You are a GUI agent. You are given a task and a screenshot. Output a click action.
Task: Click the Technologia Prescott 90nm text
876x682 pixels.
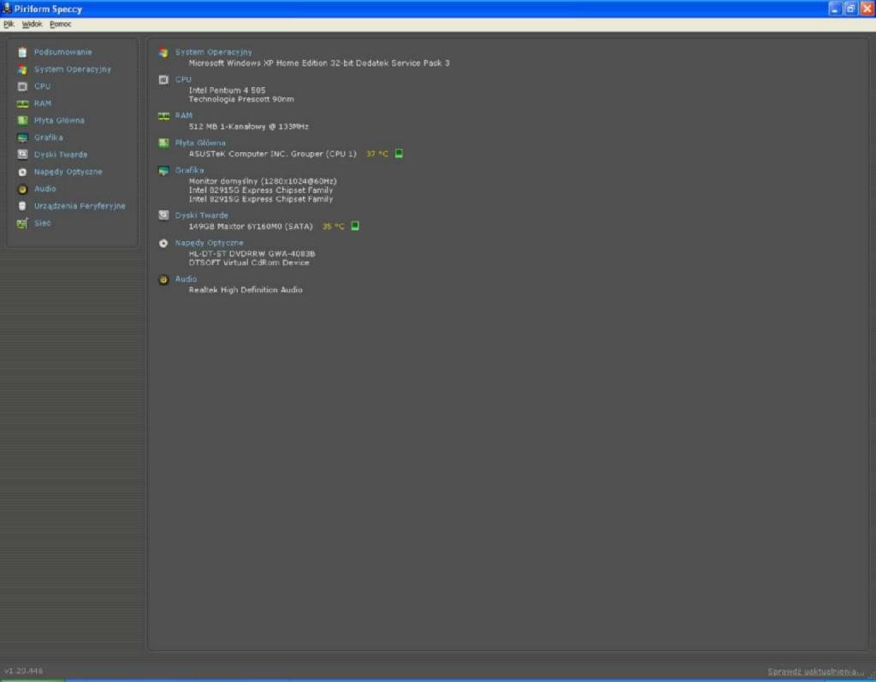coord(241,99)
